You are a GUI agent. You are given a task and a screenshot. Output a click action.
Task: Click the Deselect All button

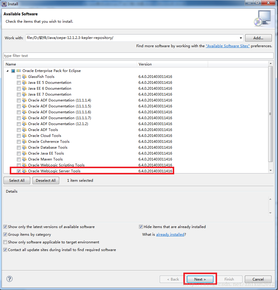point(46,180)
